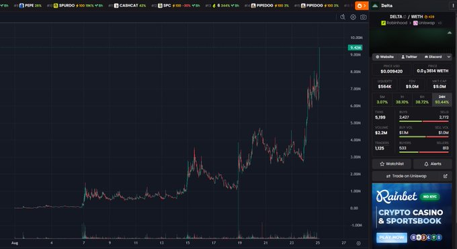Open the three-dot menu beside Delta
This screenshot has height=249, width=457.
click(x=453, y=5)
